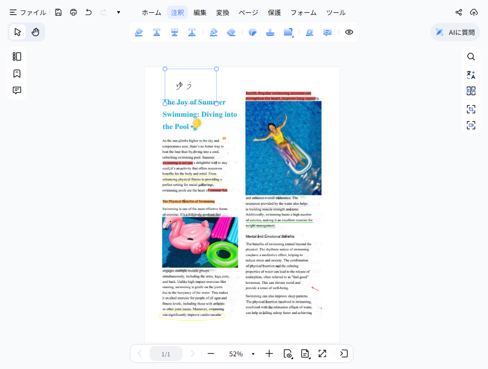Activate the select arrow cursor
The height and width of the screenshot is (369, 488).
coord(17,32)
